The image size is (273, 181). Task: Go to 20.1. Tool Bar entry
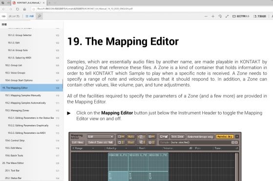[31, 171]
